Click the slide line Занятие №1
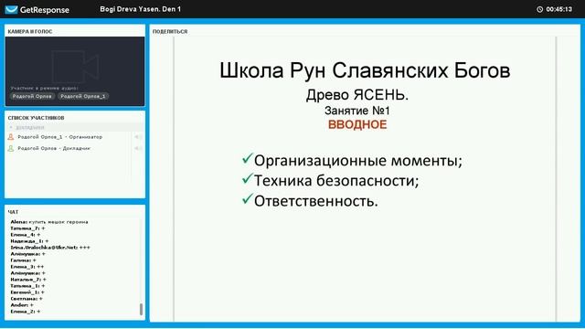This screenshot has height=329, width=585. 357,111
